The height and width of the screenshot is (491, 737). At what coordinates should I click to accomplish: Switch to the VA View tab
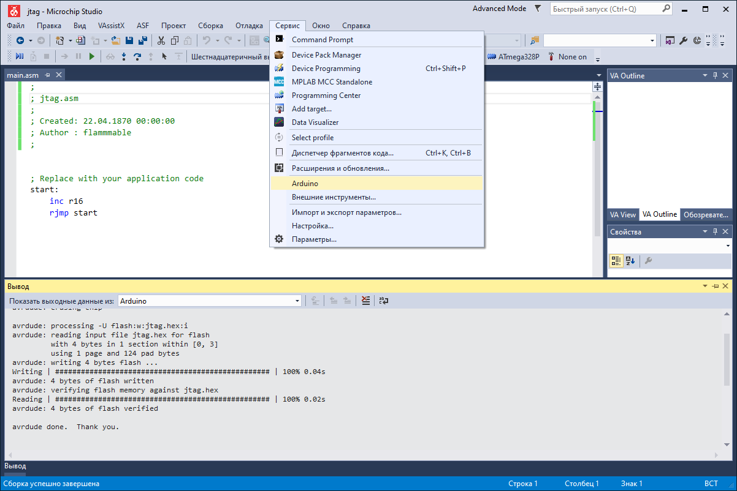[x=622, y=215]
